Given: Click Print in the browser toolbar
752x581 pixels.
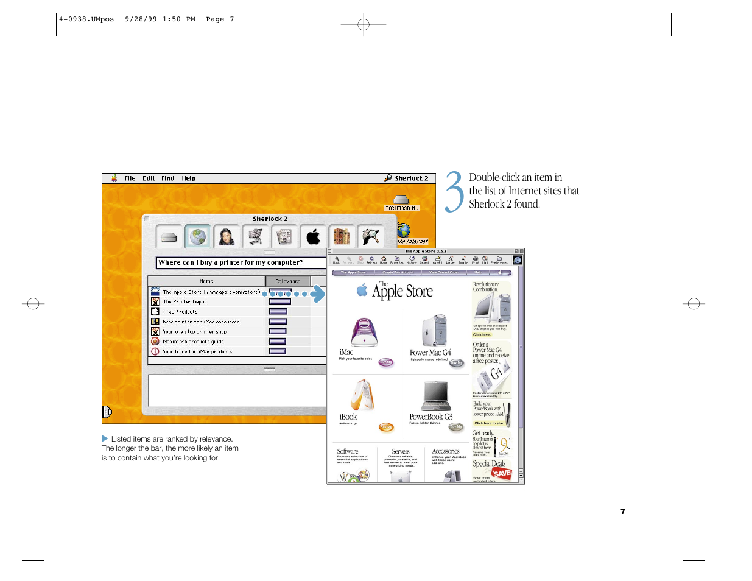Looking at the screenshot, I should point(476,260).
